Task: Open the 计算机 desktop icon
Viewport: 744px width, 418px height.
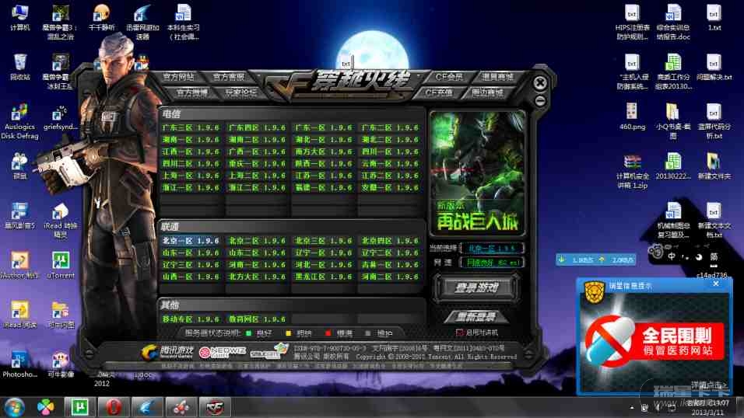Action: [19, 18]
